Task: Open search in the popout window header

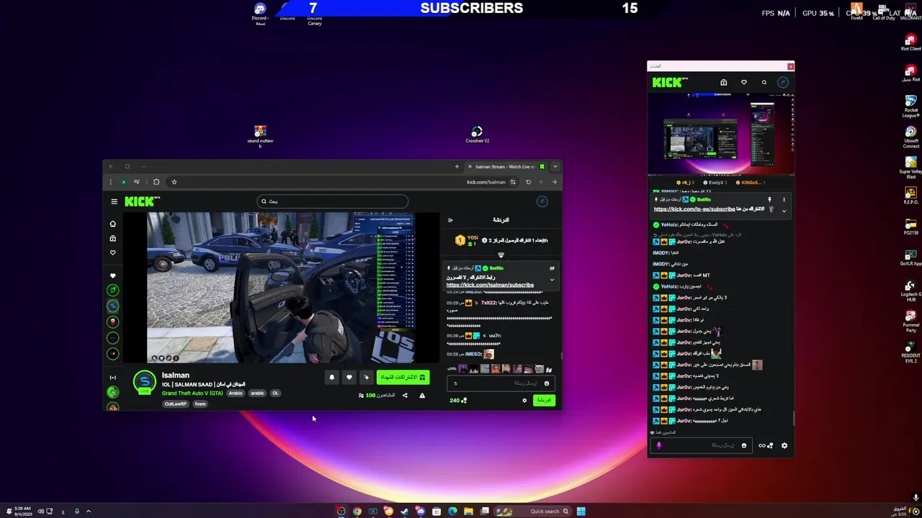Action: tap(764, 83)
